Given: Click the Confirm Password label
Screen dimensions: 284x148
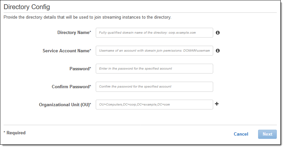Looking at the screenshot, I should pos(71,87).
